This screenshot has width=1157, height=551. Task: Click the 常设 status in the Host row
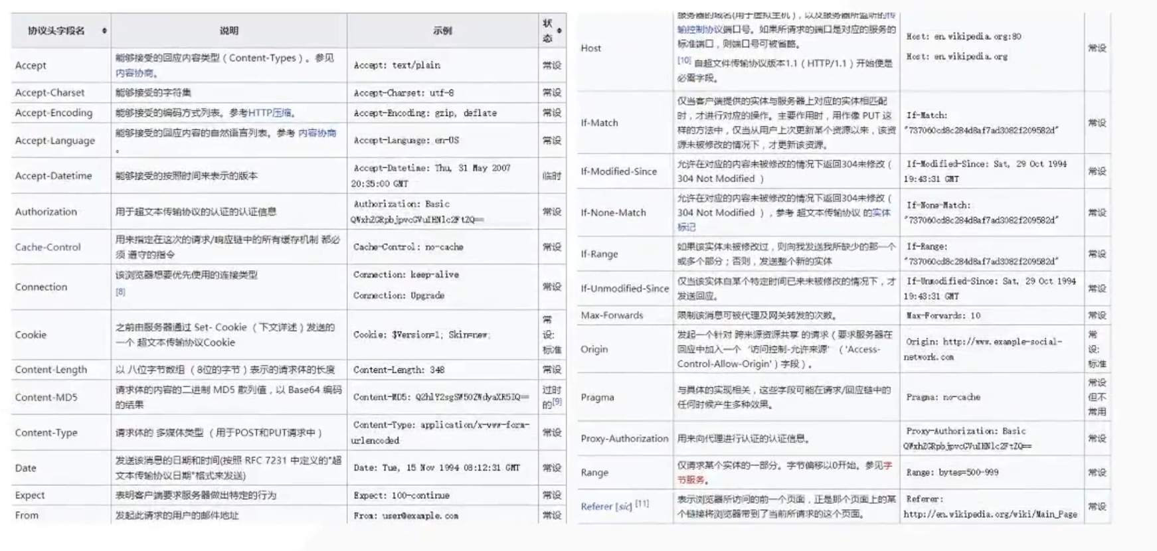tap(1097, 48)
